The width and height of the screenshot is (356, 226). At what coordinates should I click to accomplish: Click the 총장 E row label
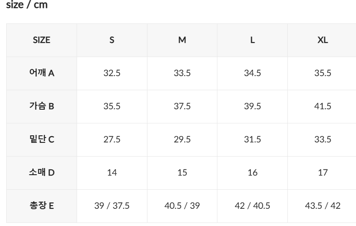(42, 206)
